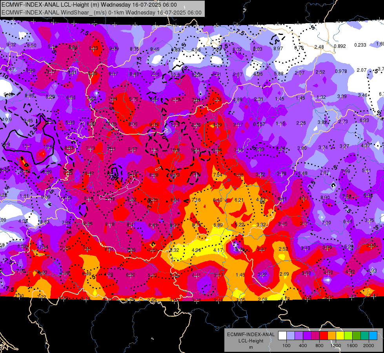
Task: Click the wind shear value 4.00
Action: [x=217, y=125]
